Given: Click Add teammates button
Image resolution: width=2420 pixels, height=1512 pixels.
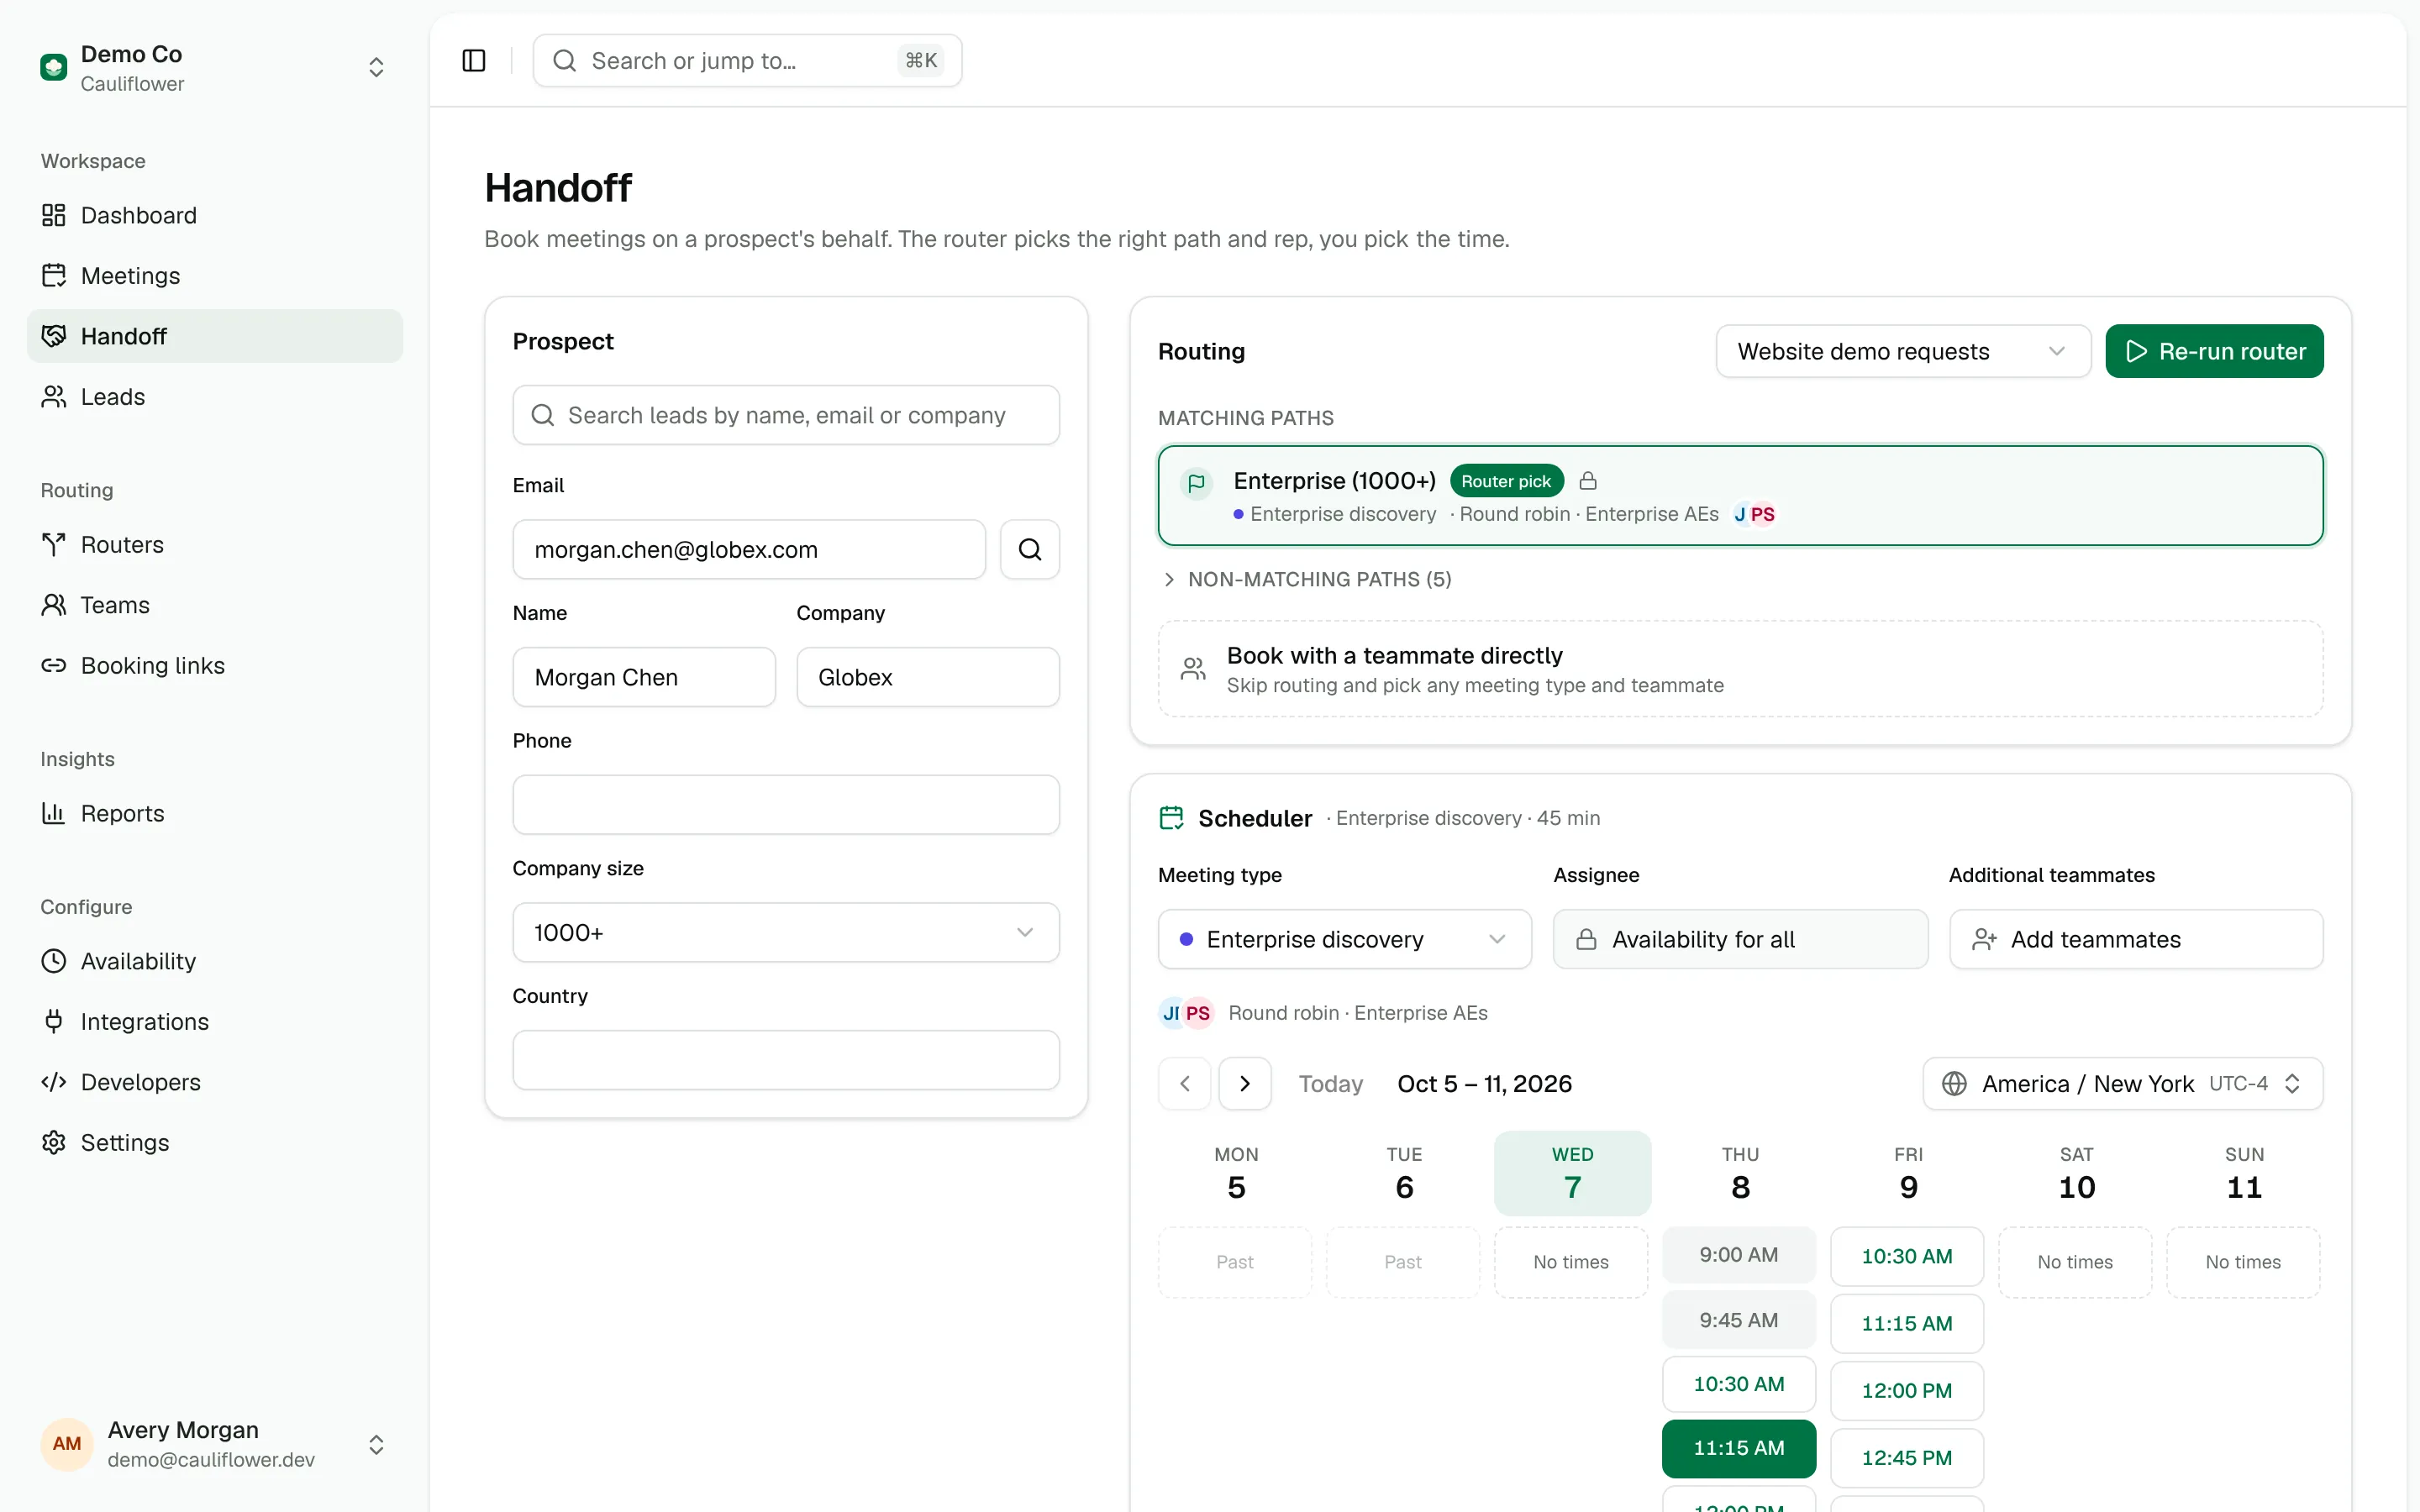Looking at the screenshot, I should [2136, 939].
